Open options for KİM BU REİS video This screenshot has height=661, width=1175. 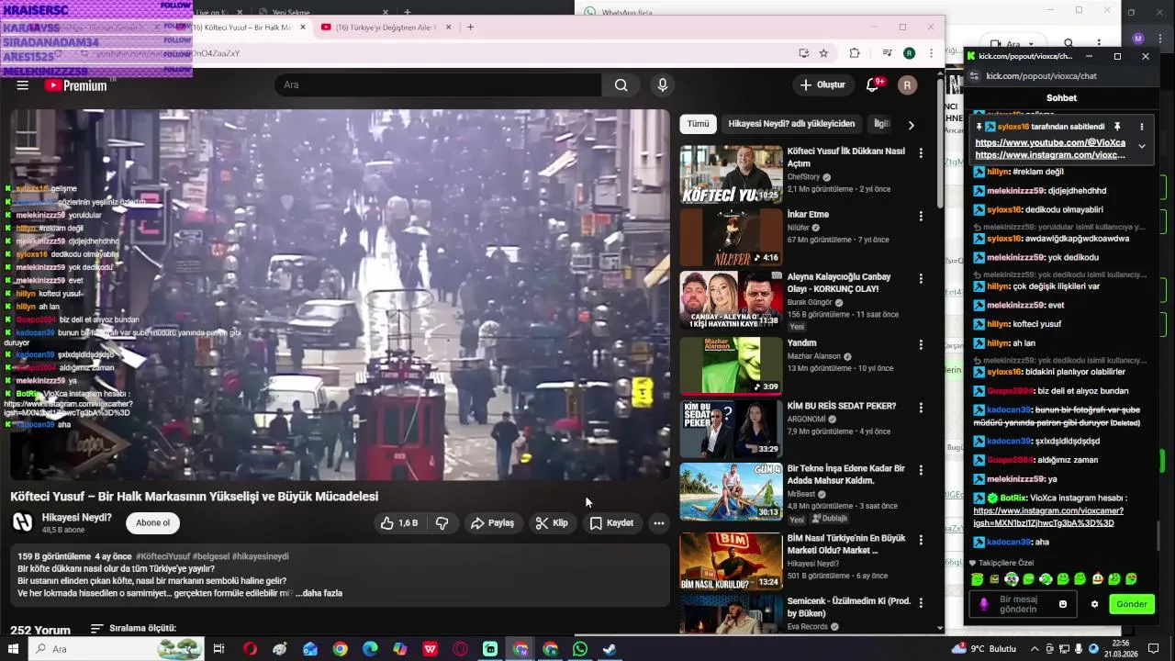pos(921,408)
